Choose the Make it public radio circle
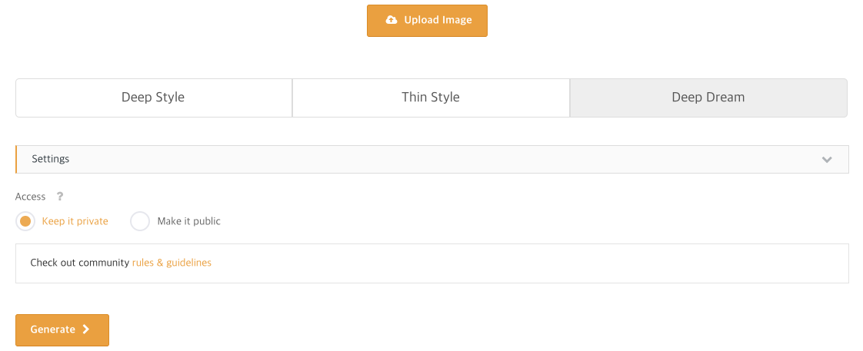 [140, 221]
